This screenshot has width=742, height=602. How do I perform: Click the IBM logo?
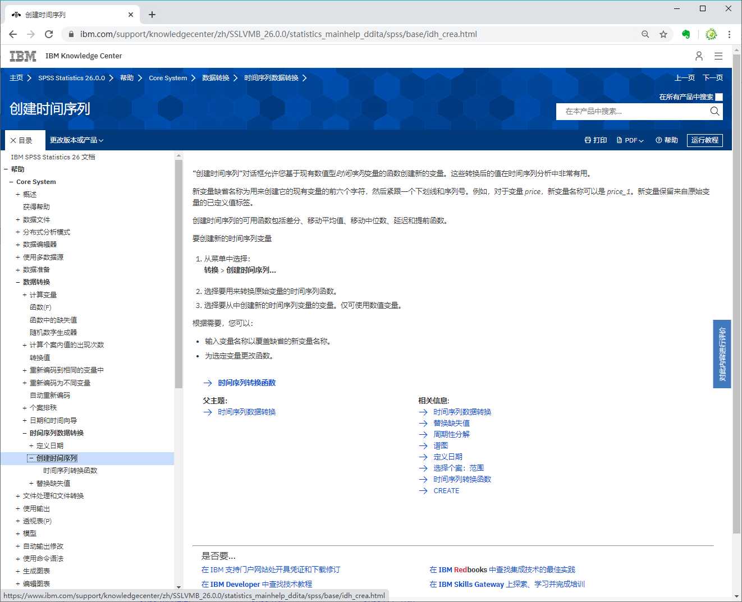pyautogui.click(x=23, y=56)
